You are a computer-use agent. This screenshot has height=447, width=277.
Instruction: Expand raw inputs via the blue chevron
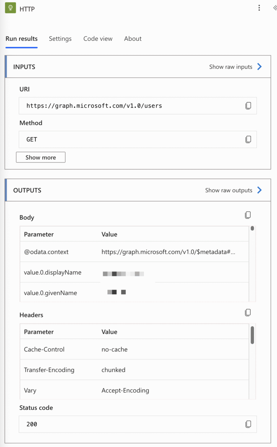pos(259,67)
